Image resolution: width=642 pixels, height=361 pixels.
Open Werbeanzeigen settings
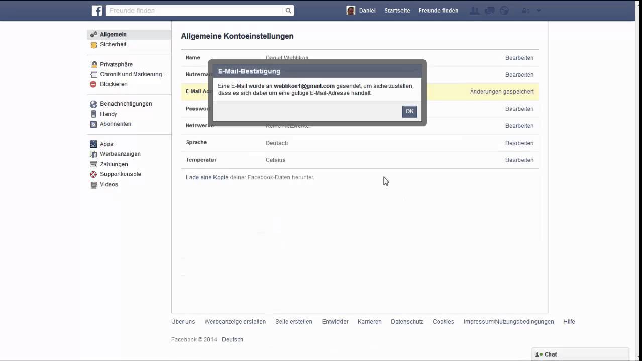pos(120,154)
